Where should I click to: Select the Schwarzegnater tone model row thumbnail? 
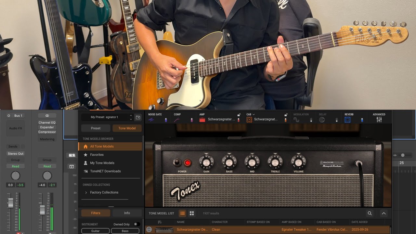(x=164, y=230)
